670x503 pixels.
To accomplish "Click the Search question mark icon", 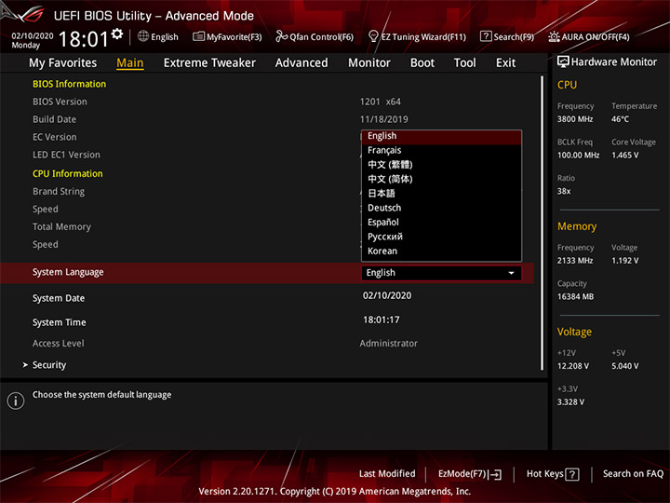I will [x=486, y=36].
